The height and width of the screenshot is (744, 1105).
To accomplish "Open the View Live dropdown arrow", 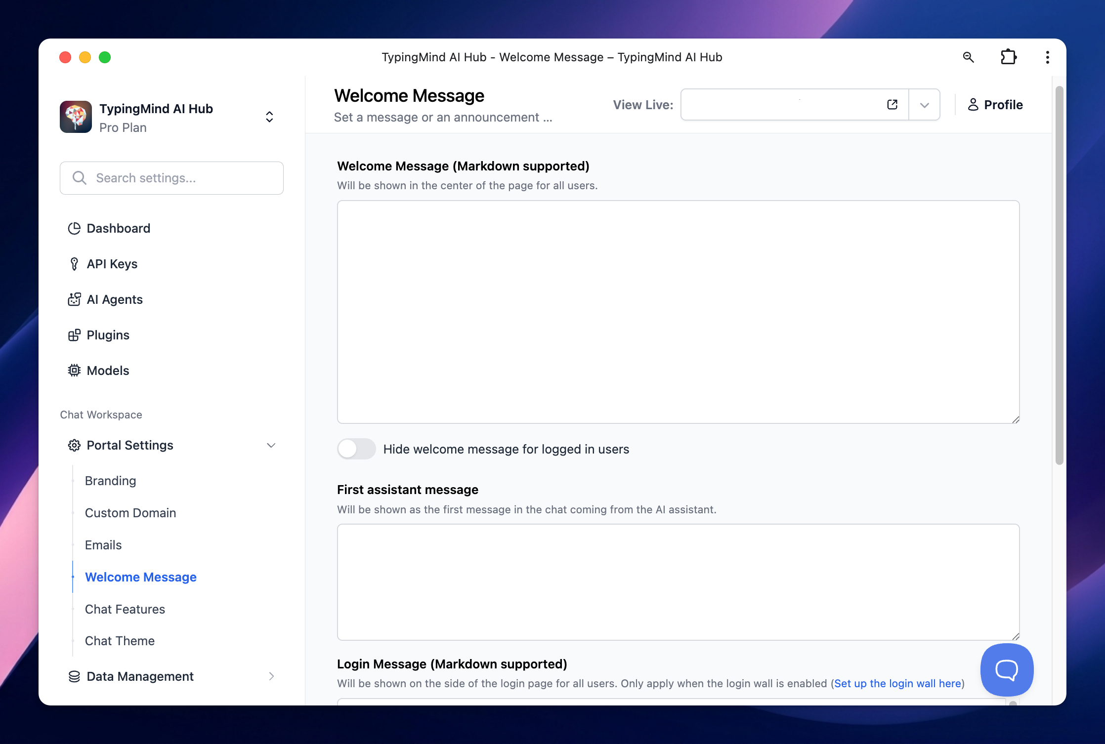I will pos(924,105).
